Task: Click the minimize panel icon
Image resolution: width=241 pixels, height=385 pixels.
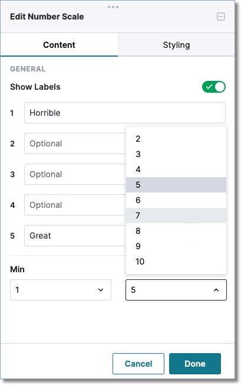Action: pyautogui.click(x=221, y=17)
